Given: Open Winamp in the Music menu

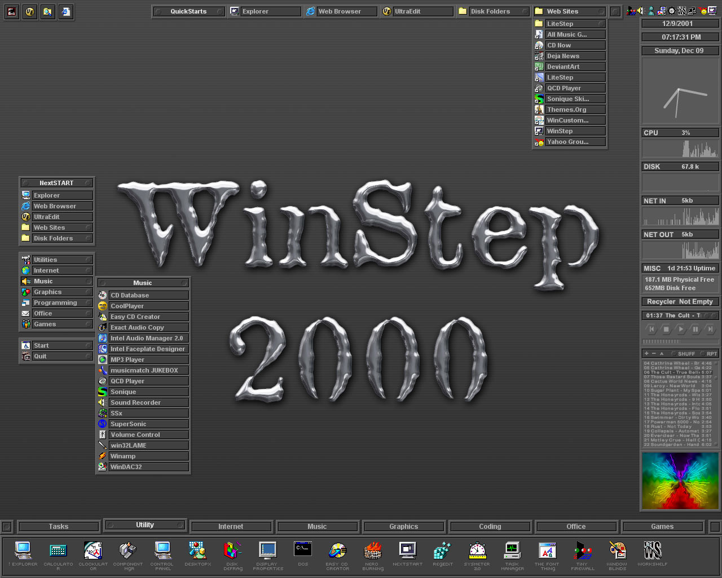Looking at the screenshot, I should click(143, 456).
